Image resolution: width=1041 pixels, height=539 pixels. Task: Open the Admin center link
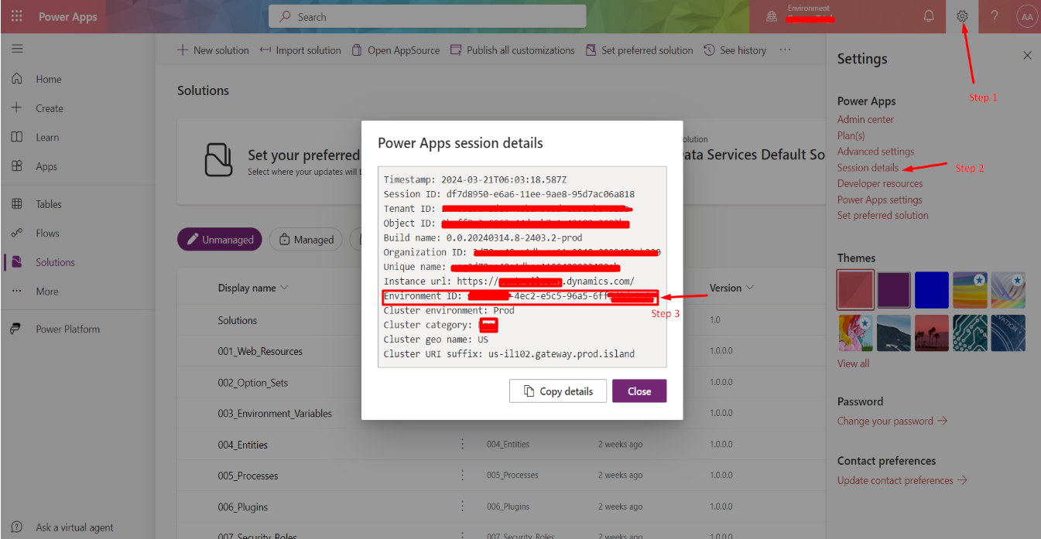(x=865, y=119)
